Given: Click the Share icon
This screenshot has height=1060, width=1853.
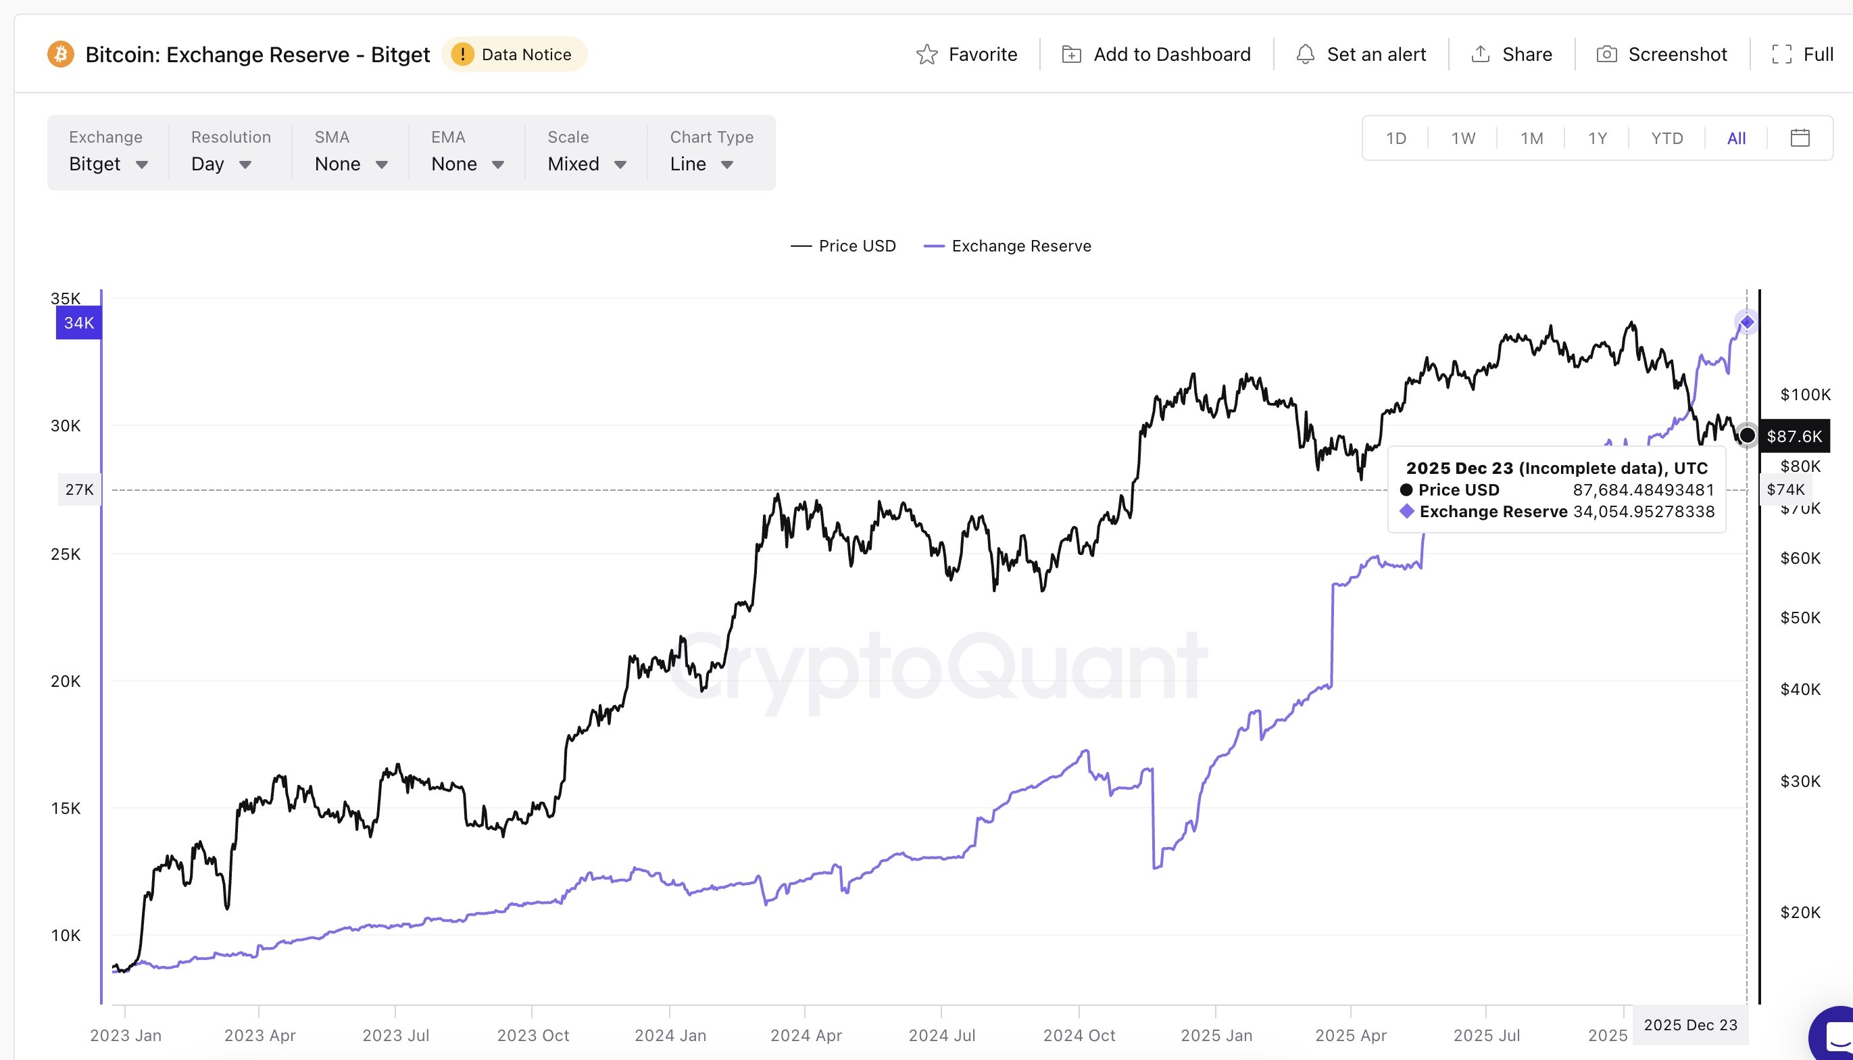Looking at the screenshot, I should coord(1481,54).
